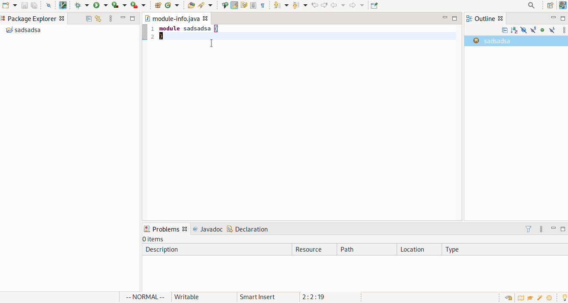
Task: Open the New Java Class dropdown arrow
Action: pos(177,5)
